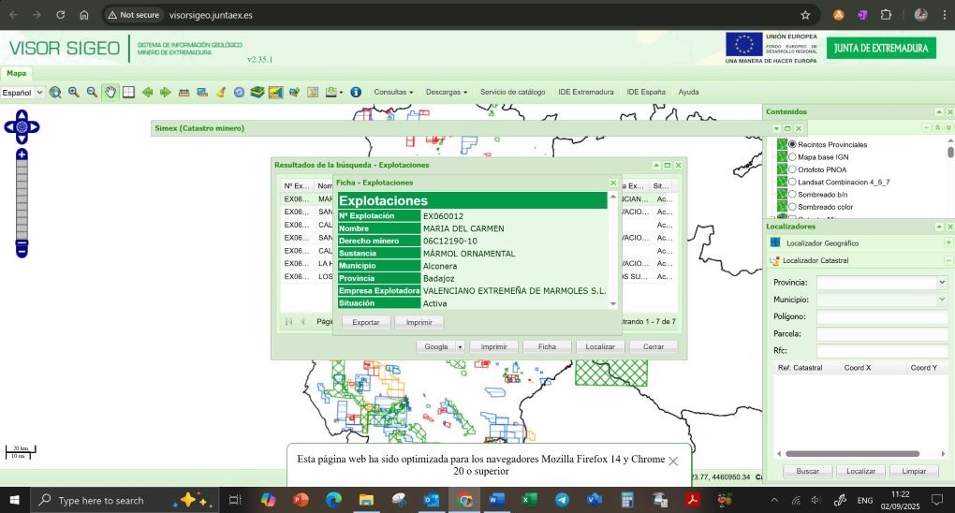The image size is (955, 513).
Task: Activate the pan hand tool
Action: [110, 93]
